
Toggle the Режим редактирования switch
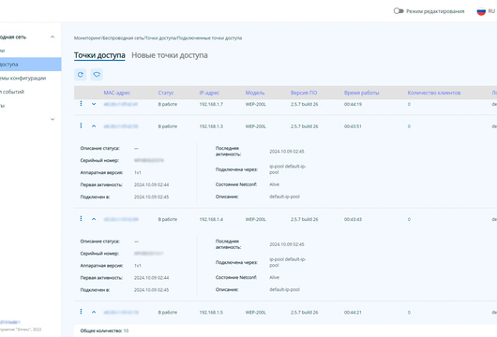tap(399, 11)
